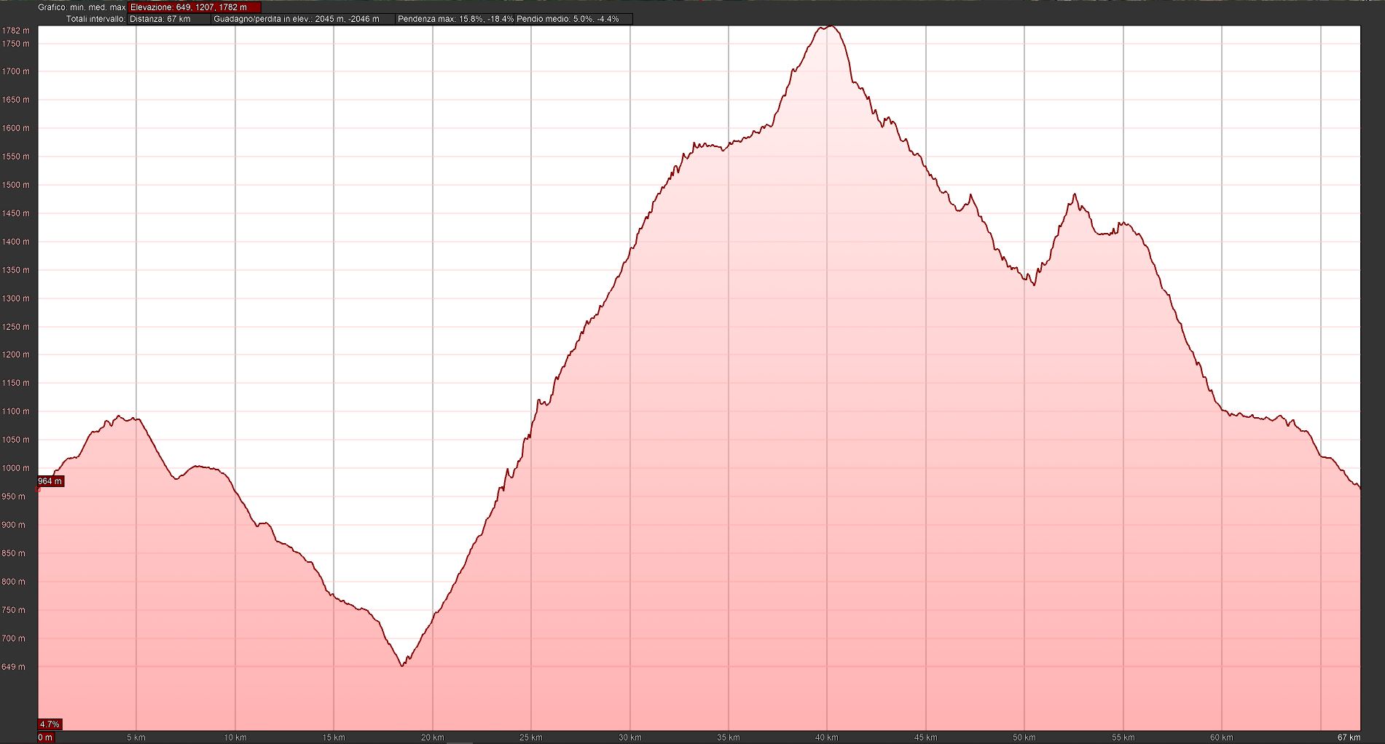
Task: Click the secondary peak between 50 and 55 km
Action: [1075, 195]
